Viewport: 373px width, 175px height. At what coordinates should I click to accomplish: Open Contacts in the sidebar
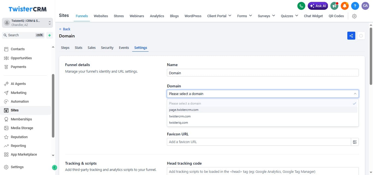coord(18,49)
